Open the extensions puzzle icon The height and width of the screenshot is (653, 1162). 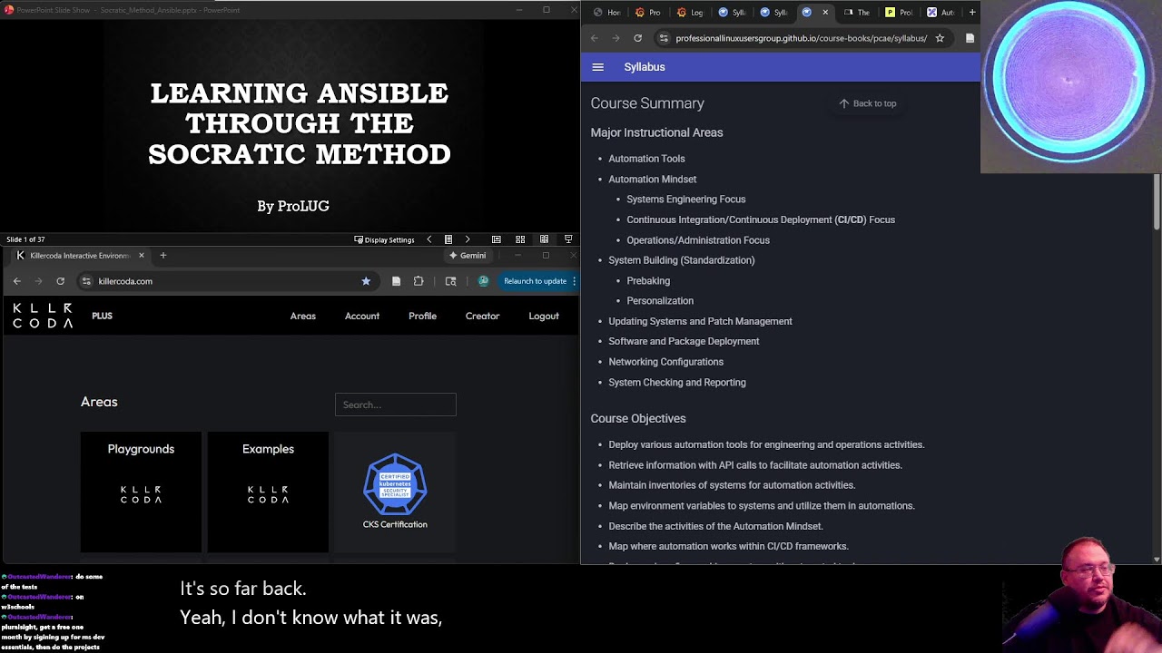coord(419,281)
